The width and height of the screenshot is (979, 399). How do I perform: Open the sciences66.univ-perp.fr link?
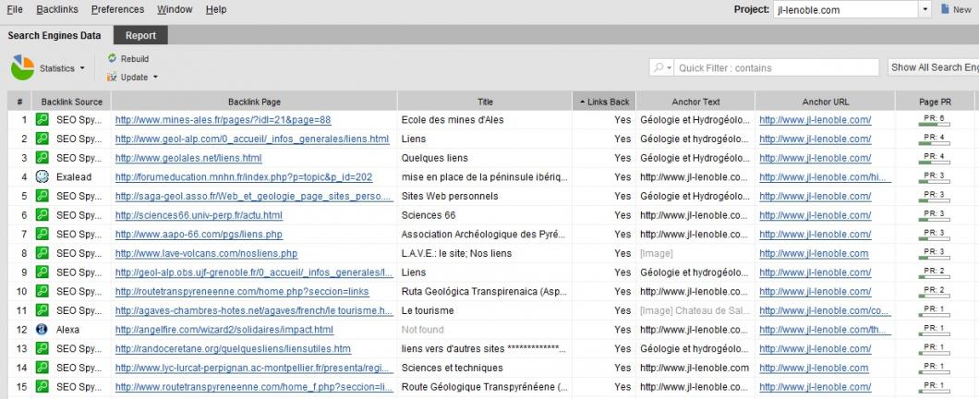(199, 215)
